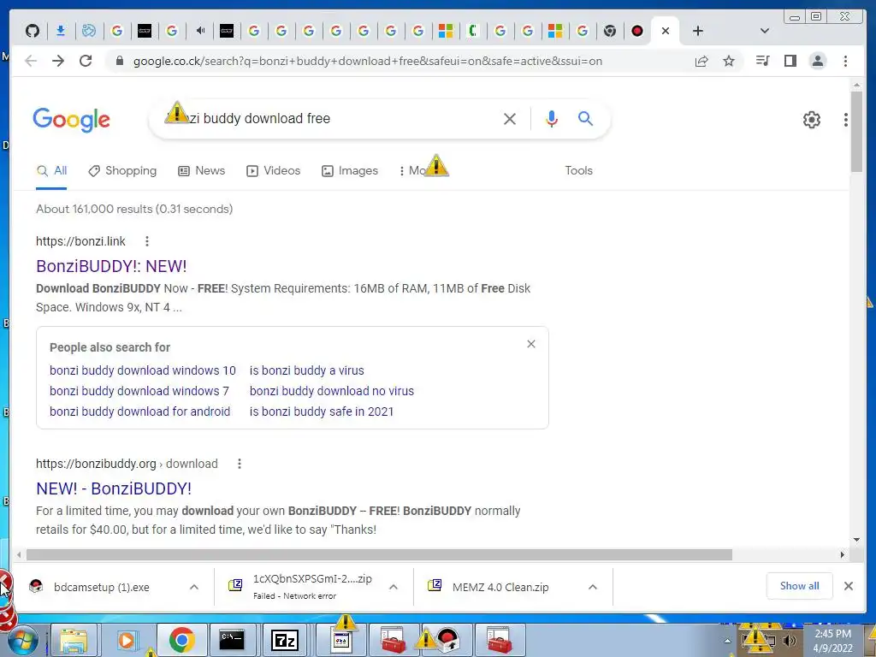
Task: Open the media controls button
Action: pos(762,61)
